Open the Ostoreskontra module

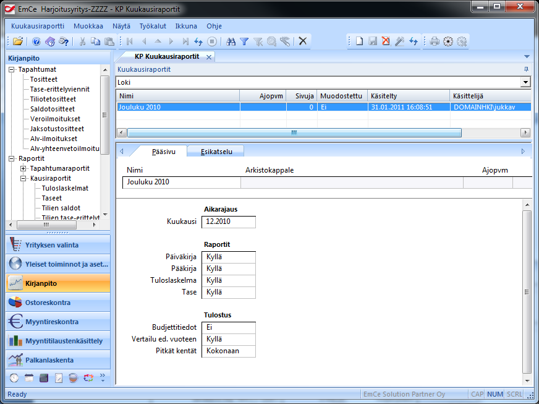58,303
